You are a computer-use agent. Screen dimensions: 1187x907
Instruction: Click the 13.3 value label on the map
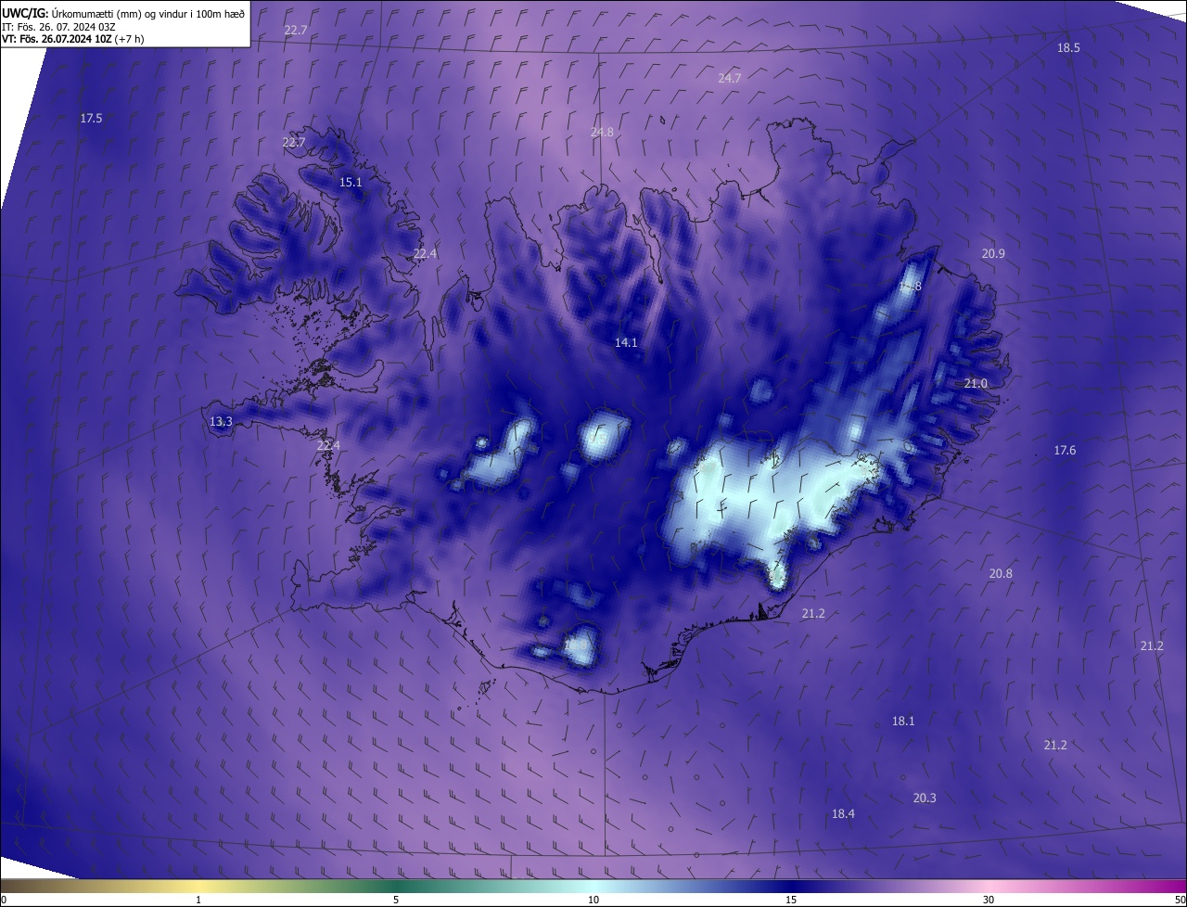[x=221, y=422]
